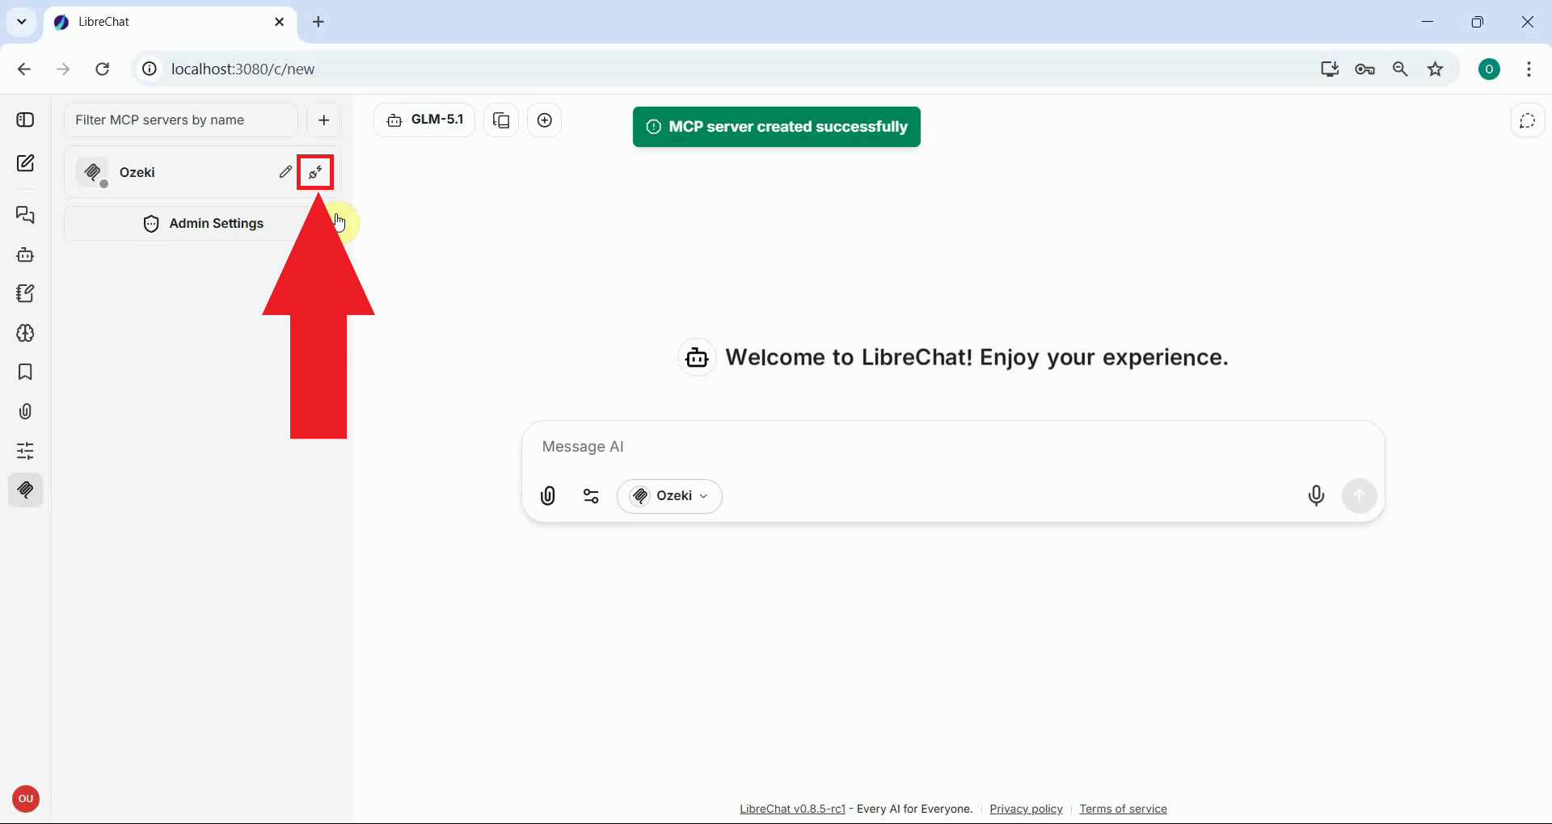Edit the Ozeki MCP server with pencil icon
The height and width of the screenshot is (824, 1552).
pyautogui.click(x=285, y=171)
